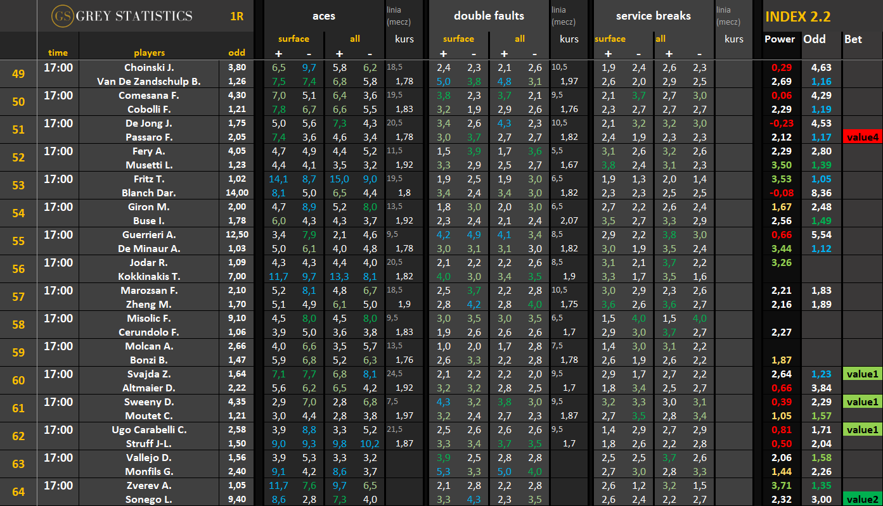The width and height of the screenshot is (883, 506).
Task: Click player name Passaro F.
Action: coord(149,137)
